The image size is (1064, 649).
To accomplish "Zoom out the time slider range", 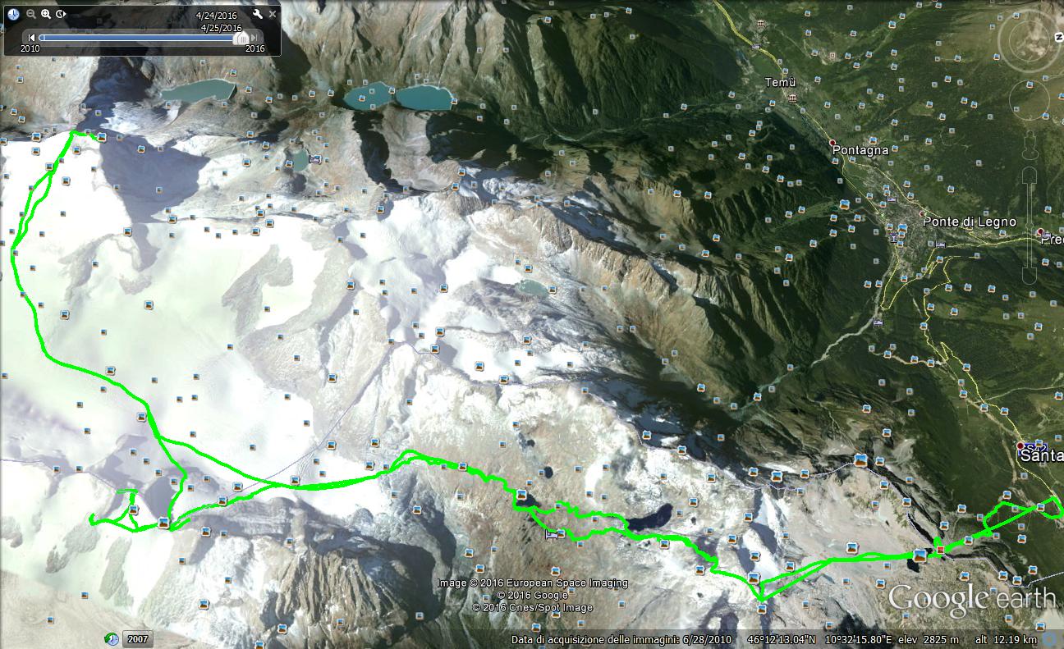I will tap(30, 14).
